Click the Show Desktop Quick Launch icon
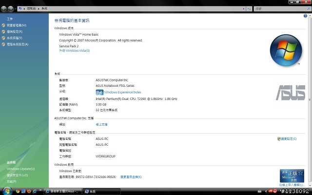The width and height of the screenshot is (312, 195). [23, 192]
